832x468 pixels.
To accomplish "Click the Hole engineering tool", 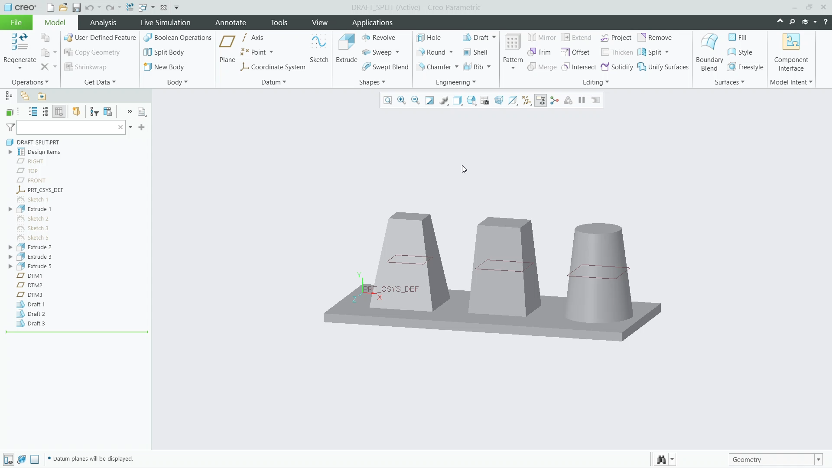I will (x=428, y=38).
